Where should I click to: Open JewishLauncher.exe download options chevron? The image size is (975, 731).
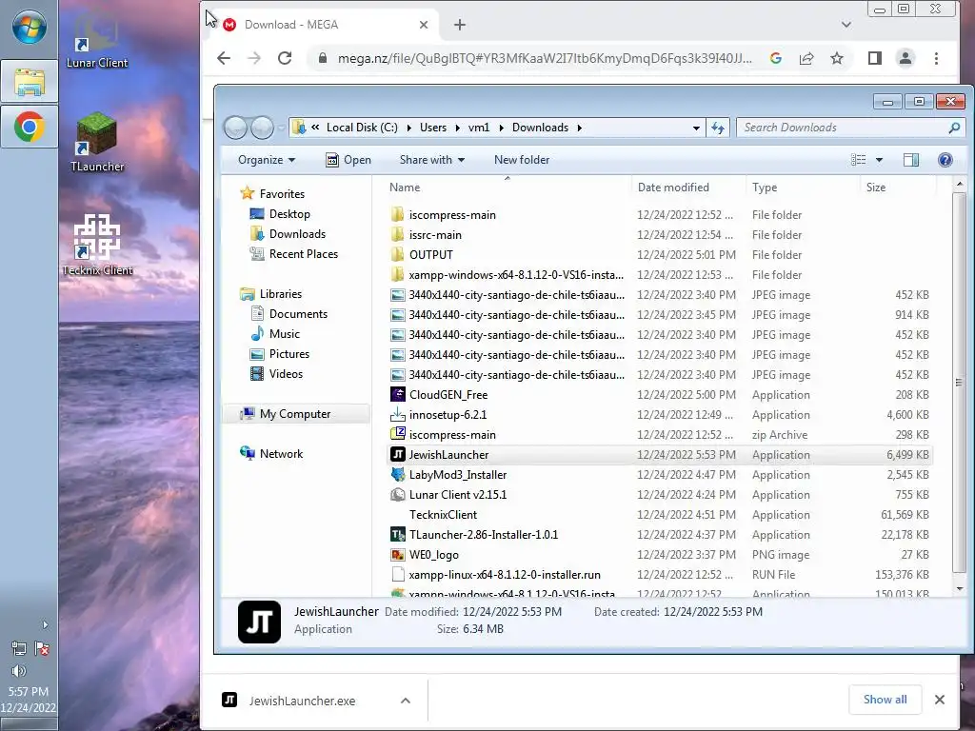406,701
